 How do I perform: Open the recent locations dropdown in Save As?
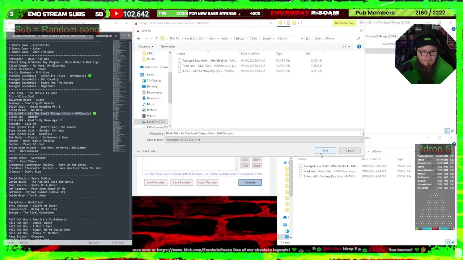pos(152,38)
